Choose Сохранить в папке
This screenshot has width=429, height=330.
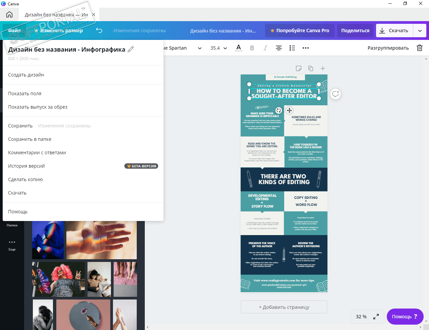(83, 139)
